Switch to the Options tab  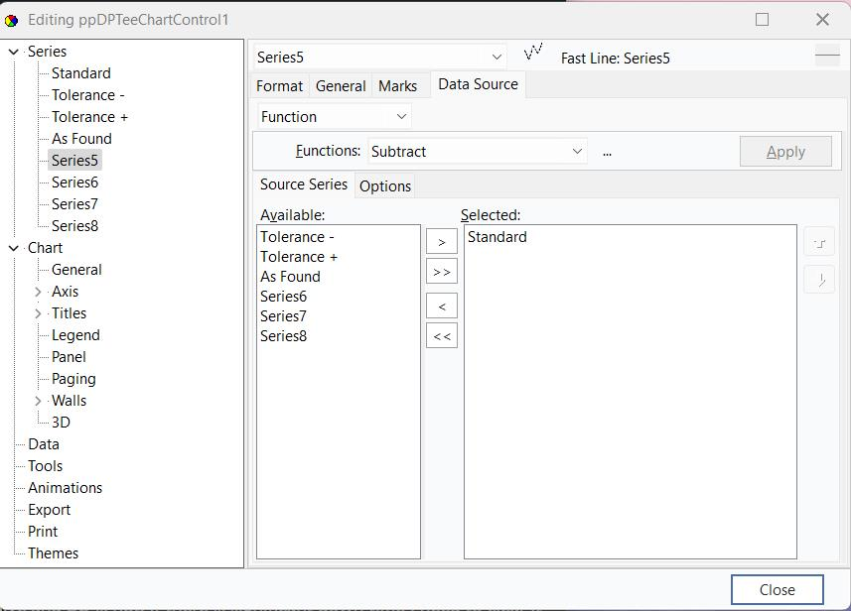pyautogui.click(x=385, y=186)
